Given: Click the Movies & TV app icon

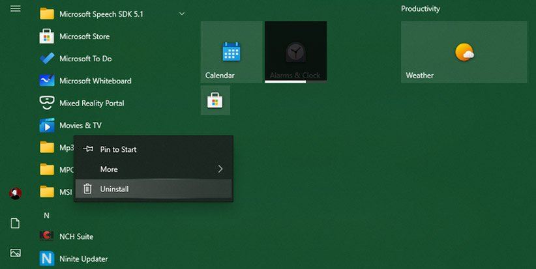Looking at the screenshot, I should click(46, 125).
